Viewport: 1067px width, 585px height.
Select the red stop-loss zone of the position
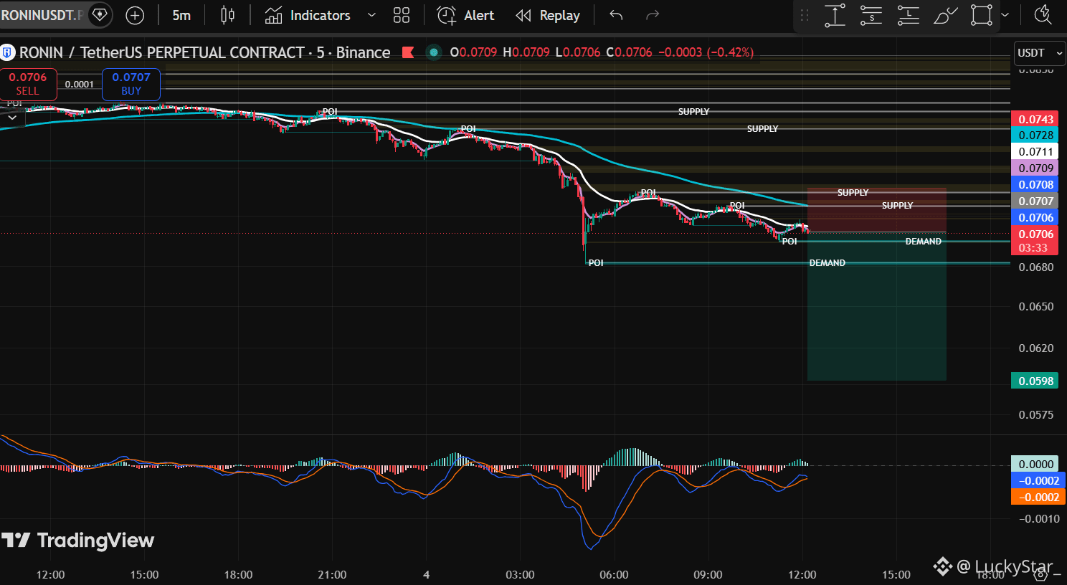point(876,210)
